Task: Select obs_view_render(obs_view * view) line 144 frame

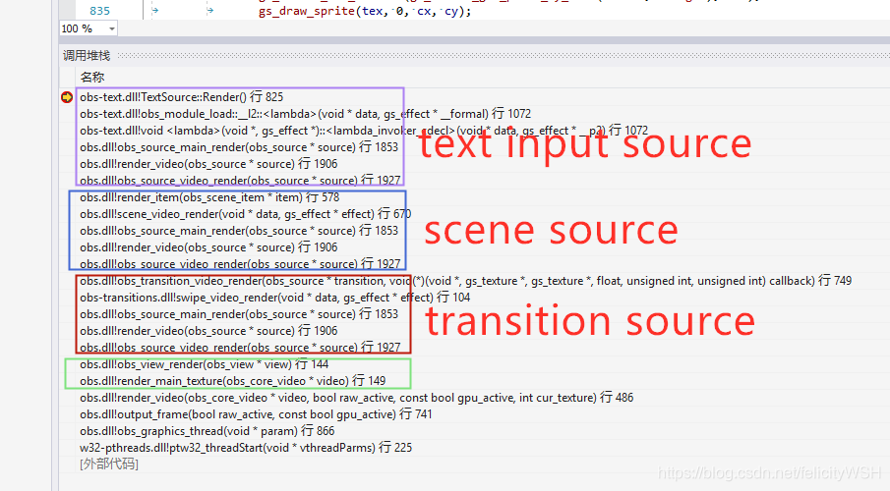Action: 204,364
